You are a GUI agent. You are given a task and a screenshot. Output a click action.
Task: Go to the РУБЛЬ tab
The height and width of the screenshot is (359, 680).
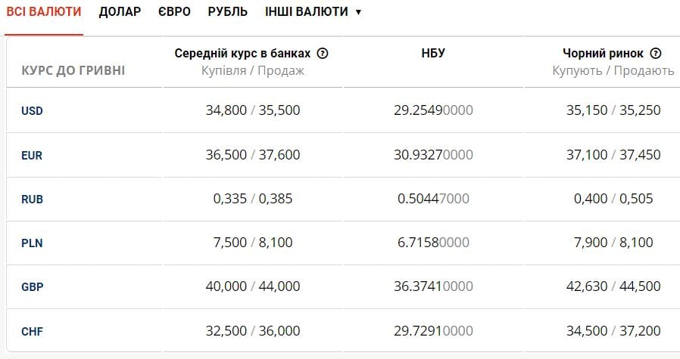tap(228, 12)
